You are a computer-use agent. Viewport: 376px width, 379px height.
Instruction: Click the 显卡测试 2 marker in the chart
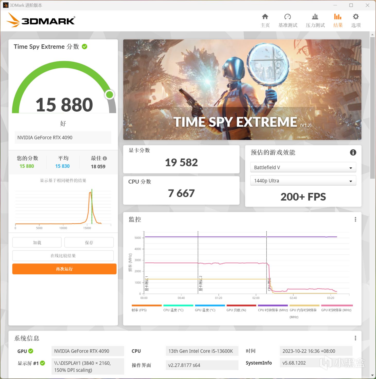tap(201, 283)
